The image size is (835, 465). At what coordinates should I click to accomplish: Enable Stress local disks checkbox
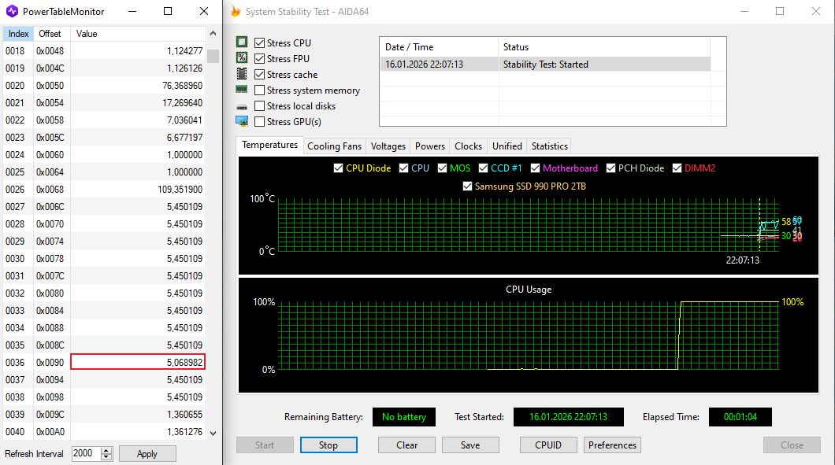259,106
